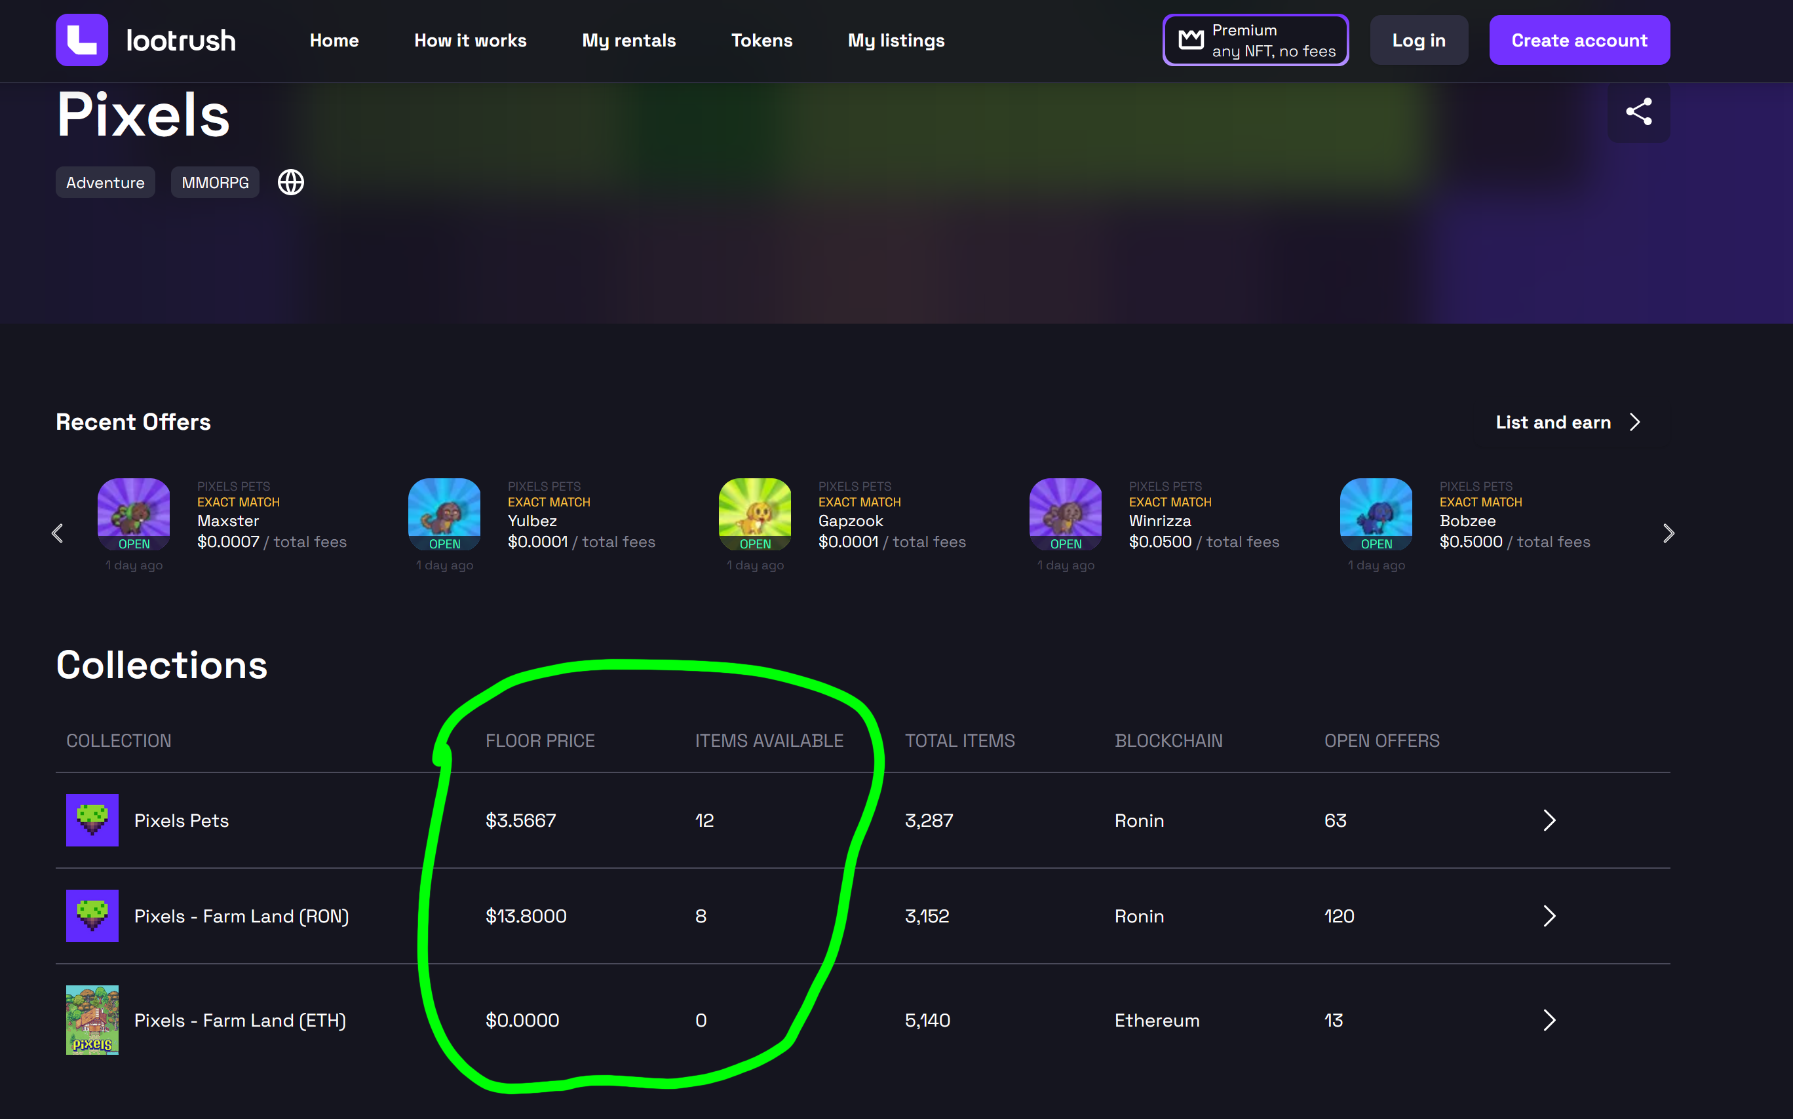Click the Farm Land (ETH) collection image
The height and width of the screenshot is (1119, 1793).
[92, 1019]
